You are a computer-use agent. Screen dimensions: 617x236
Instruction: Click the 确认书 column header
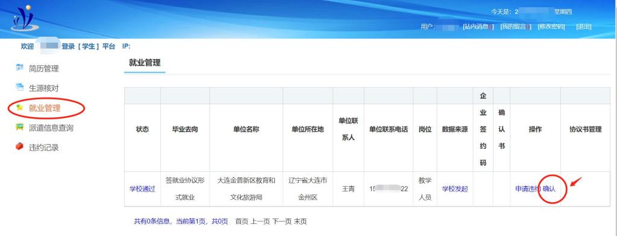pyautogui.click(x=502, y=129)
